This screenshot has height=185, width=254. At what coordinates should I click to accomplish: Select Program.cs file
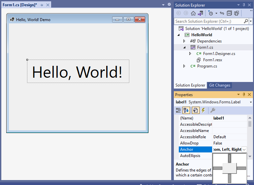207,66
